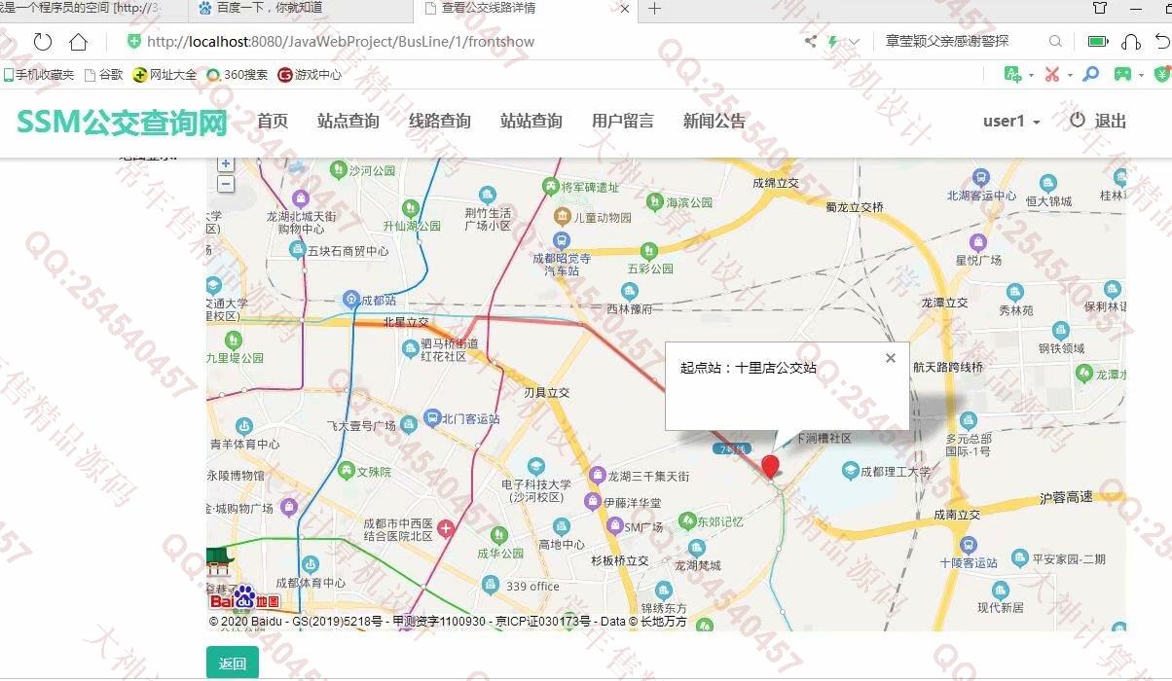Screen dimensions: 1172x681
Task: Open the skin (t-shirt) icon in title bar
Action: (x=1099, y=9)
